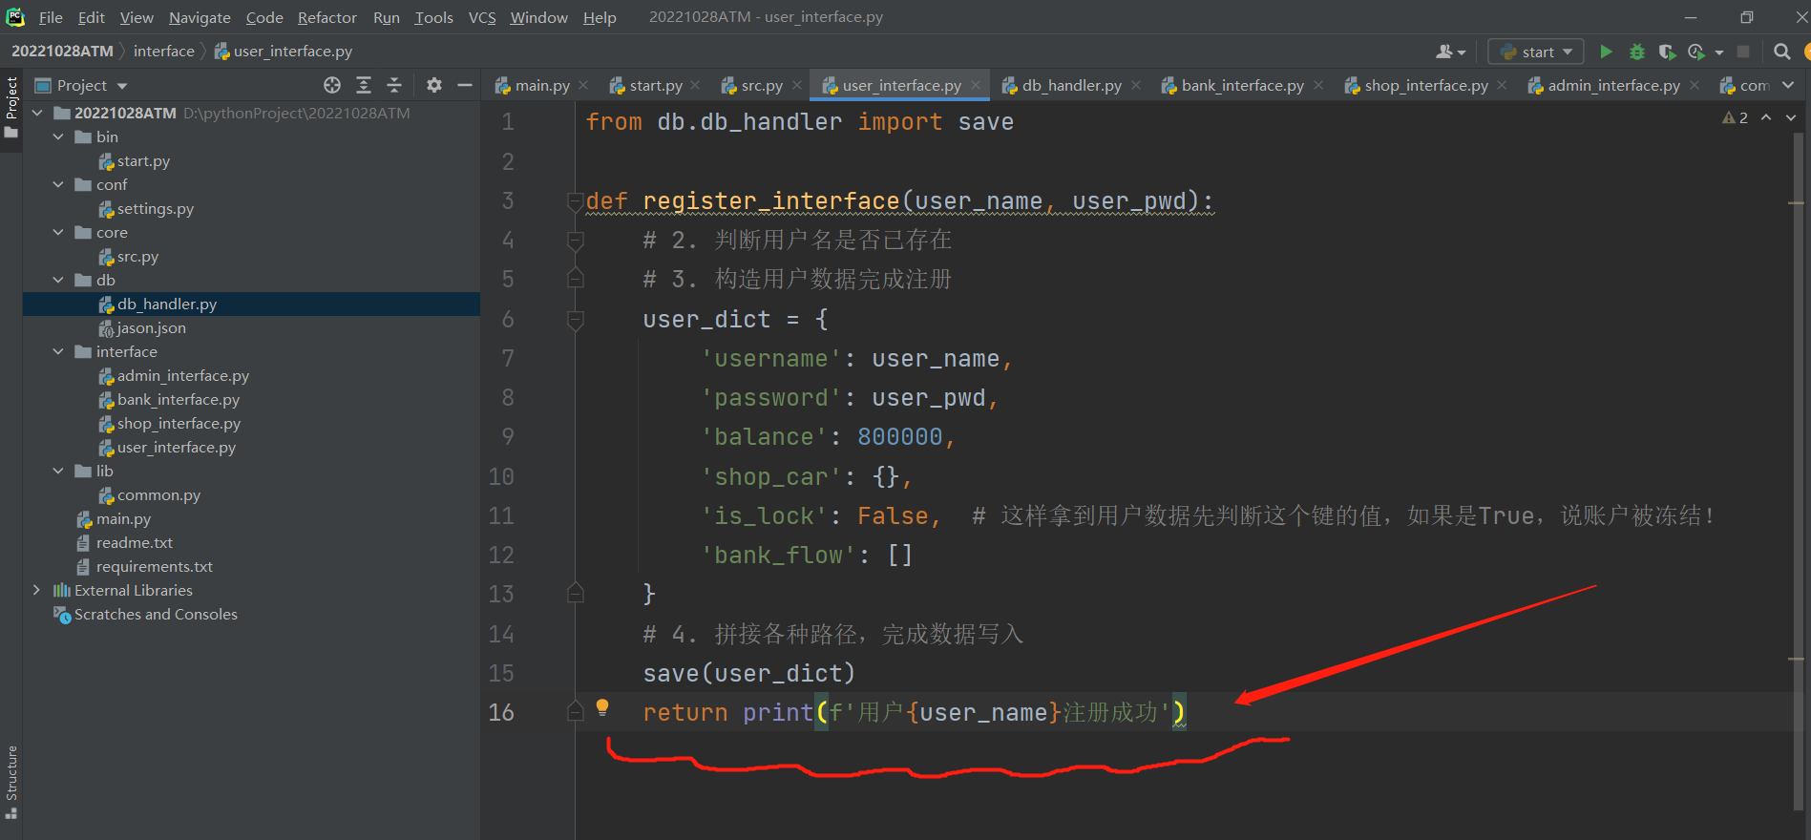The height and width of the screenshot is (840, 1811).
Task: Go to next highlighted error arrow
Action: click(1791, 117)
